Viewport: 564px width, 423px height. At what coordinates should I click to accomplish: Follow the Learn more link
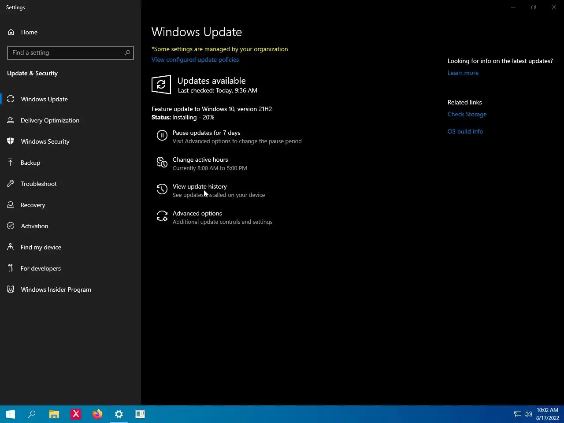[x=463, y=73]
